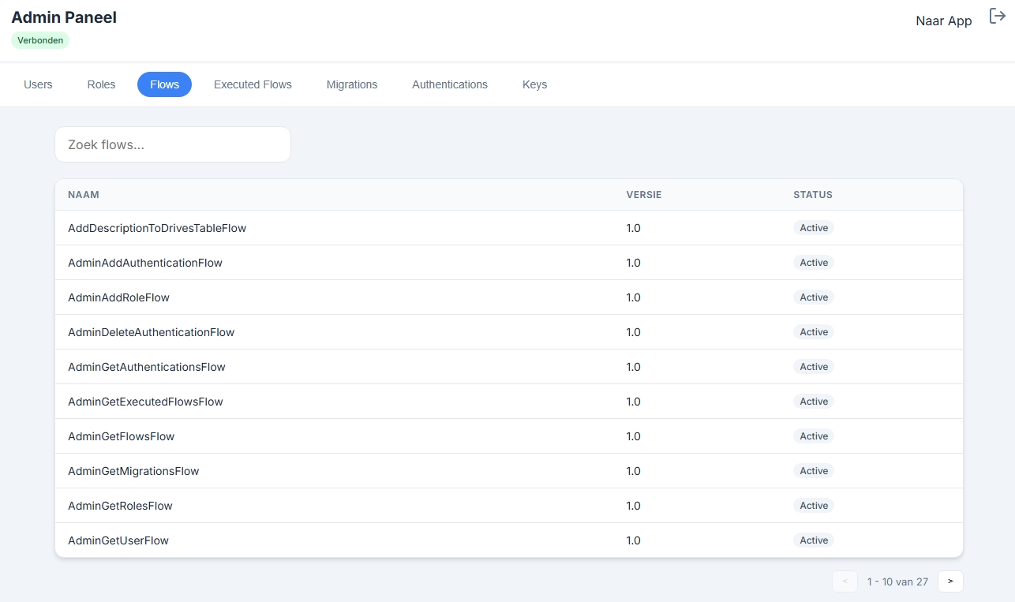Viewport: 1015px width, 602px height.
Task: Open the Migrations tab
Action: click(x=352, y=84)
